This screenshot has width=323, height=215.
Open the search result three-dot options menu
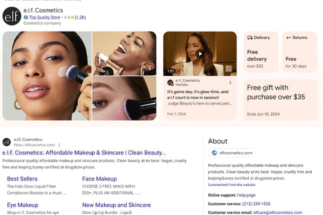pos(59,145)
